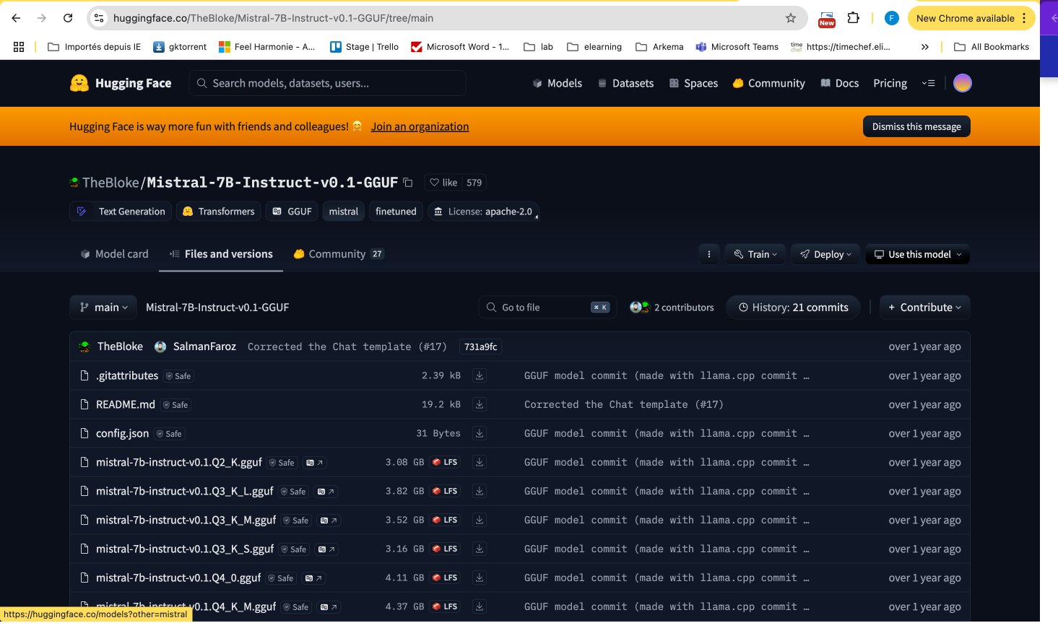
Task: Click New Chrome available button
Action: 971,18
